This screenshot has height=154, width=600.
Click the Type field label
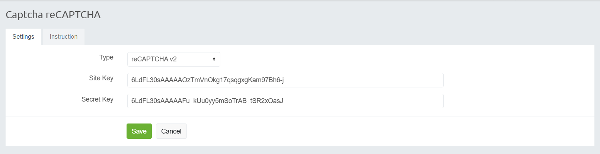click(106, 57)
